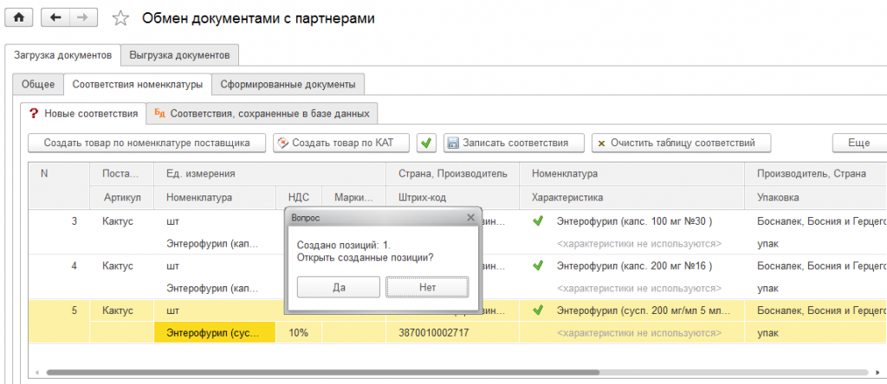Select barcode cell 3870010002717
The image size is (887, 384).
452,333
